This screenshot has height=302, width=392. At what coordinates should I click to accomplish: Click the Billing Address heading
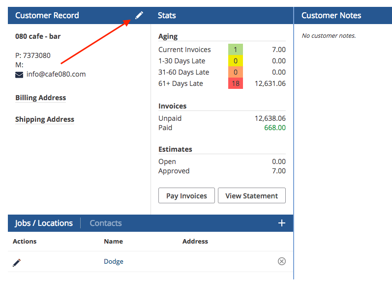pos(40,98)
